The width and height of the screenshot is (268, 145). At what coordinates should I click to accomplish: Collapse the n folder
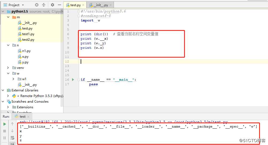click(x=8, y=45)
